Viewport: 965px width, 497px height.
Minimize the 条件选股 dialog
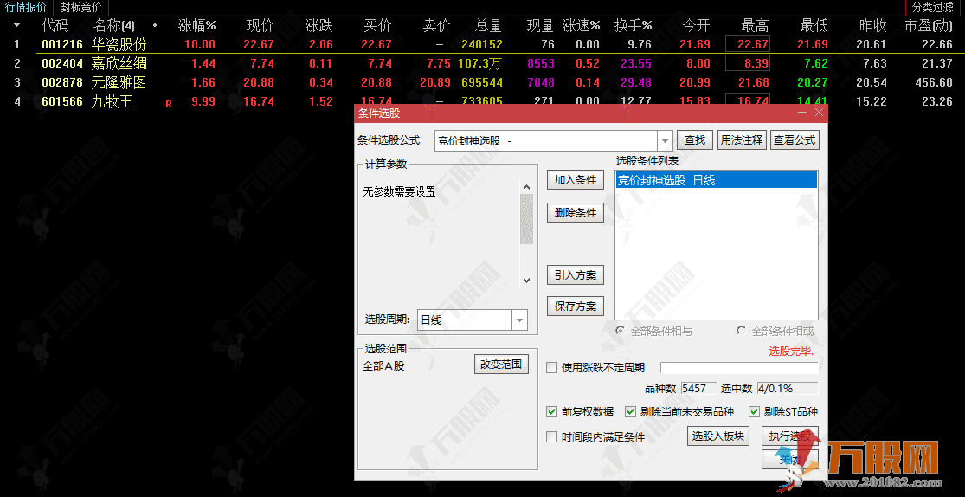802,113
